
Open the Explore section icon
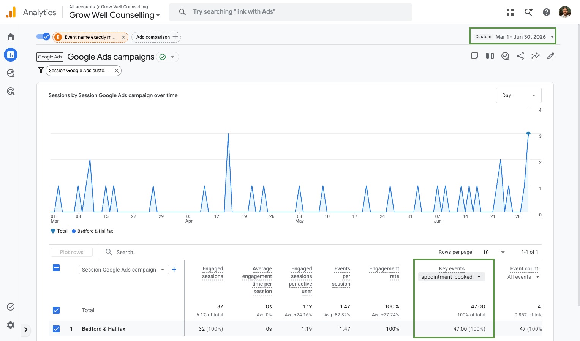point(11,73)
